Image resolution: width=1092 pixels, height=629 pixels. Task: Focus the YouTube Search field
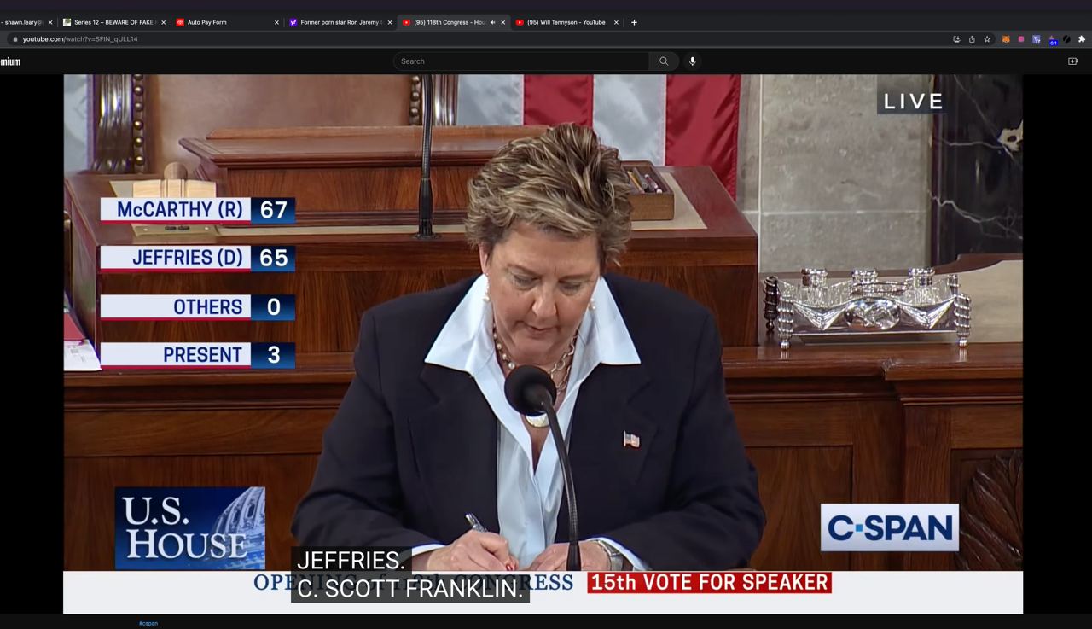(521, 61)
